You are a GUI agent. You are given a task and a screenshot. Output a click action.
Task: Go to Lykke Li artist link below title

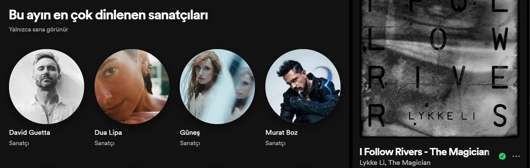pos(371,162)
